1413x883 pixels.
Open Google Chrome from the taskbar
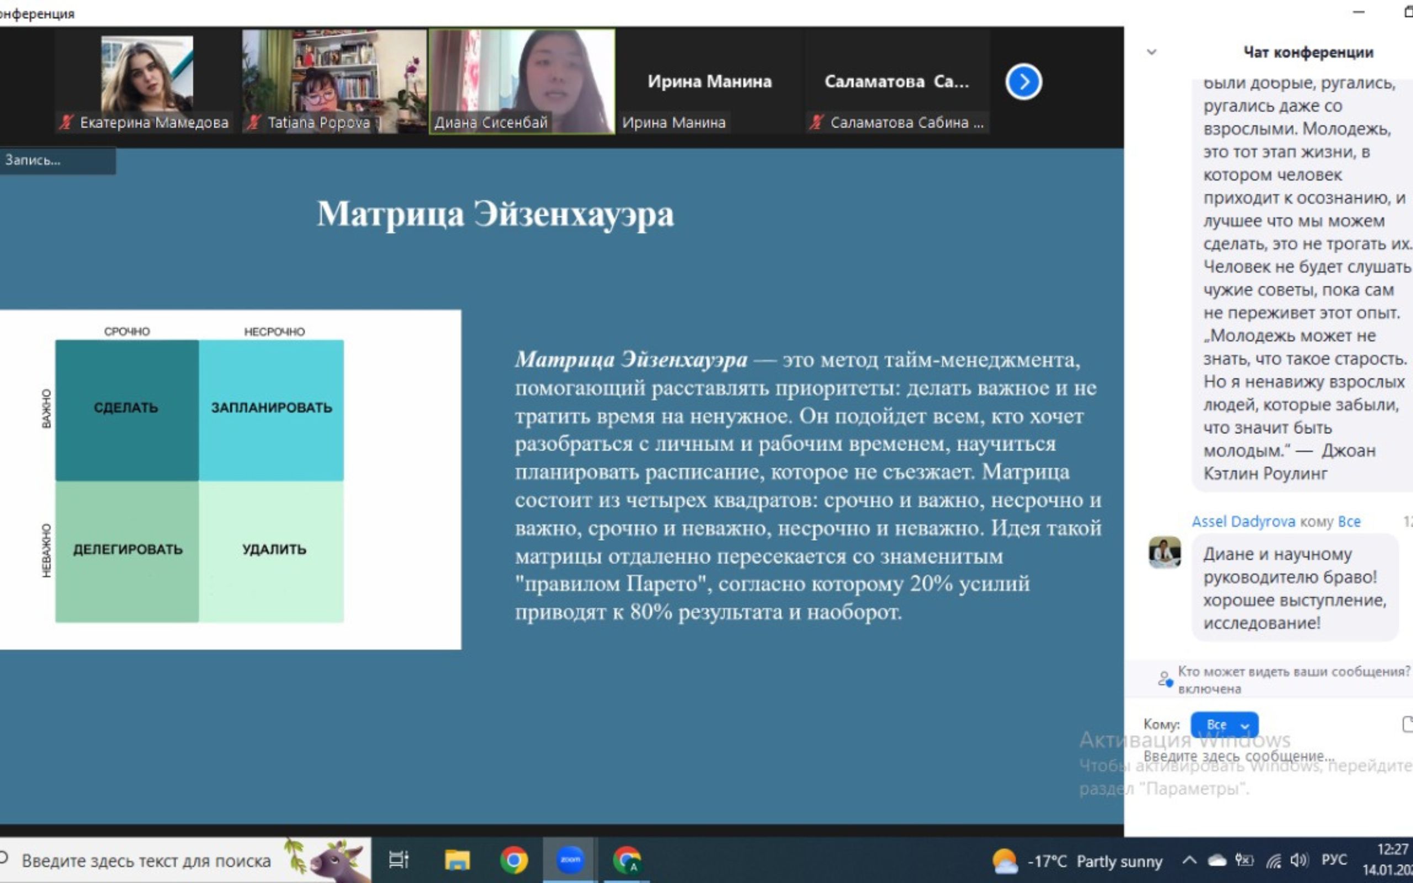pos(513,860)
